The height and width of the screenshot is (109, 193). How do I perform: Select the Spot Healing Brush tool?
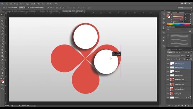[x=2, y=34]
